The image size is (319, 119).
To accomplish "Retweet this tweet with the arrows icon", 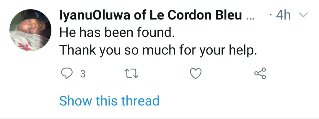I will tap(130, 74).
